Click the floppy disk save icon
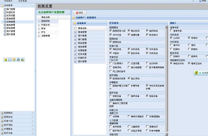Viewport: 208px width, 136px height. [x=10, y=60]
